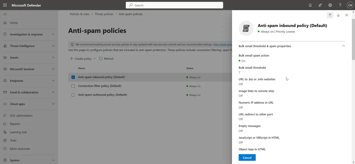Viewport: 355px width, 164px height.
Task: Open Home in the navigation
Action: click(14, 23)
